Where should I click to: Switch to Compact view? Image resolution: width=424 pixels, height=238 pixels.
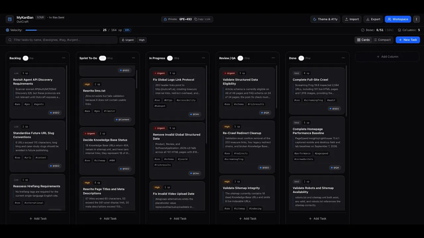point(382,40)
